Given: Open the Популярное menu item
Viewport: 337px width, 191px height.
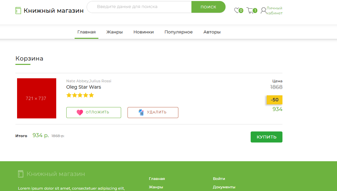Looking at the screenshot, I should 179,32.
